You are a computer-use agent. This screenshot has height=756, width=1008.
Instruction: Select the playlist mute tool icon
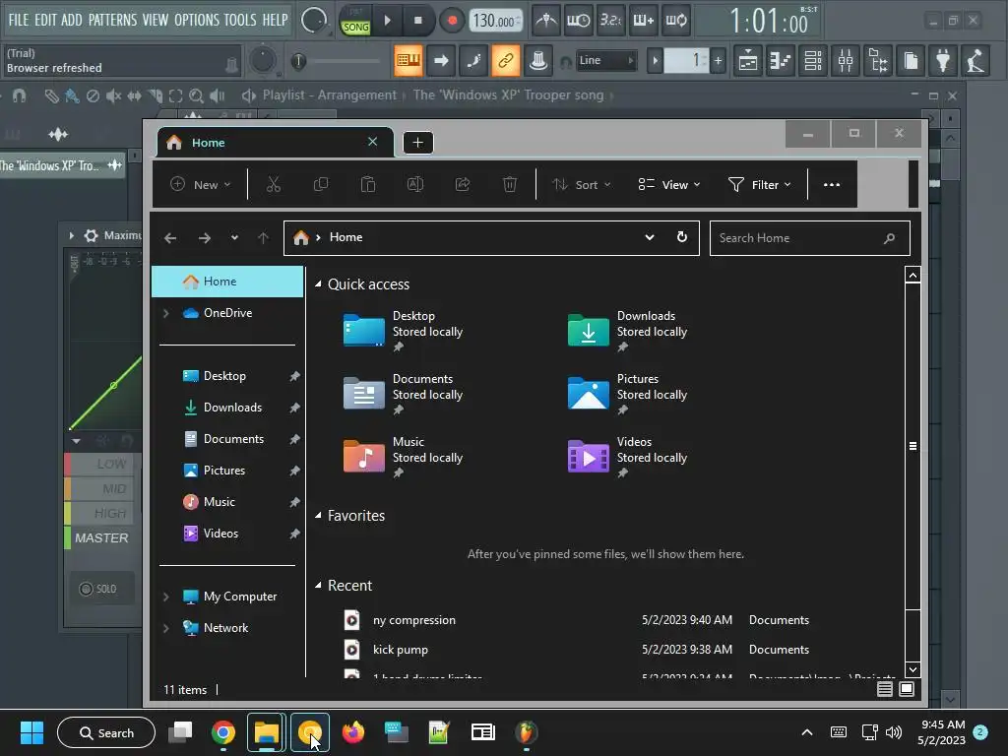[x=114, y=95]
